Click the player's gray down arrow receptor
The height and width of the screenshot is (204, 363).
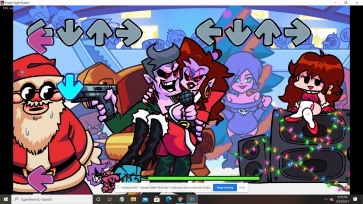tap(238, 32)
